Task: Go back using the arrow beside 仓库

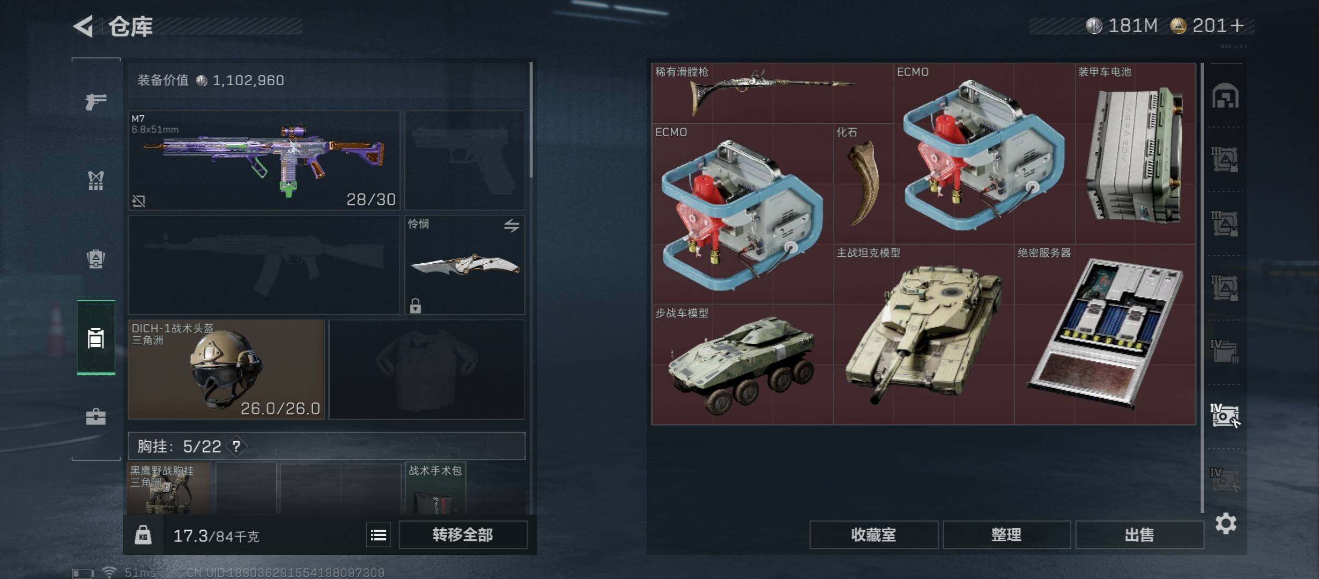Action: coord(83,26)
